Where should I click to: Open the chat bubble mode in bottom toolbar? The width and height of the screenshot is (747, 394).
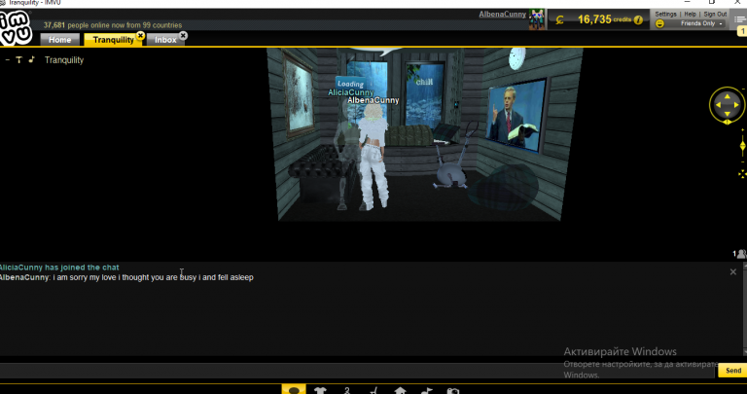coord(294,390)
